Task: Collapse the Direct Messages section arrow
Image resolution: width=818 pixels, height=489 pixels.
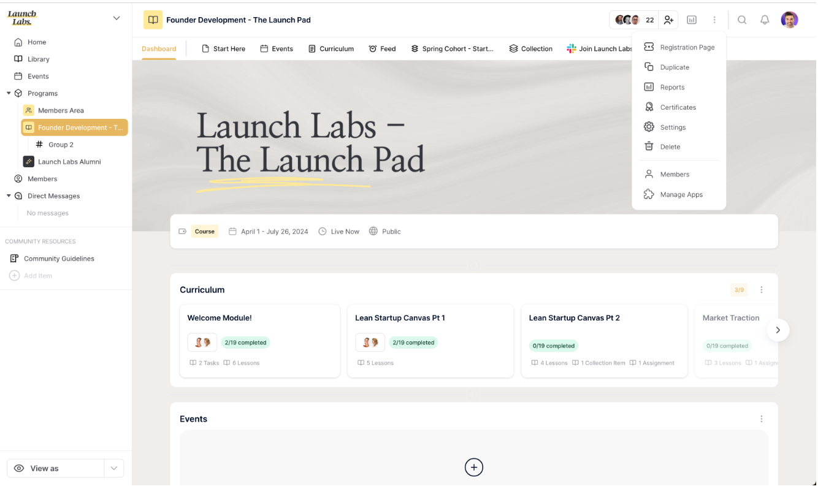Action: [x=9, y=196]
